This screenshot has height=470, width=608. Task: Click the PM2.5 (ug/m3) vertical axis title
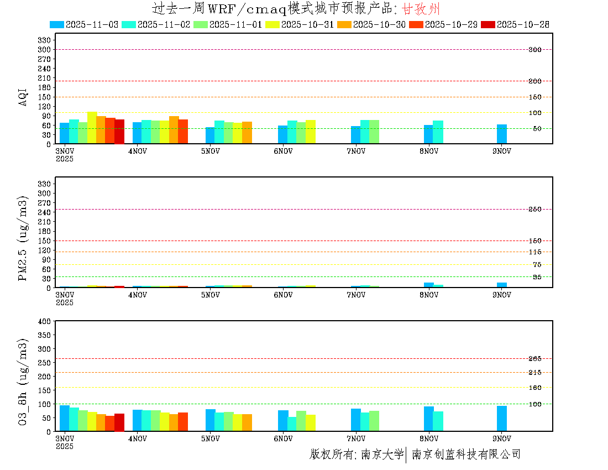tap(23, 238)
